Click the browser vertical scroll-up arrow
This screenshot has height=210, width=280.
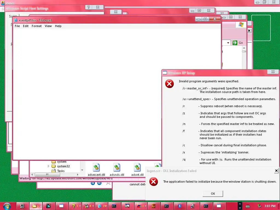244,48
